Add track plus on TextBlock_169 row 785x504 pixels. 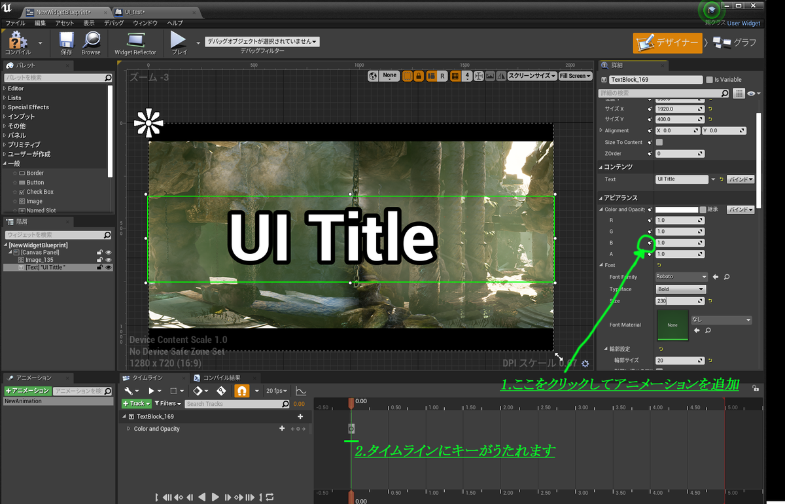click(x=300, y=416)
